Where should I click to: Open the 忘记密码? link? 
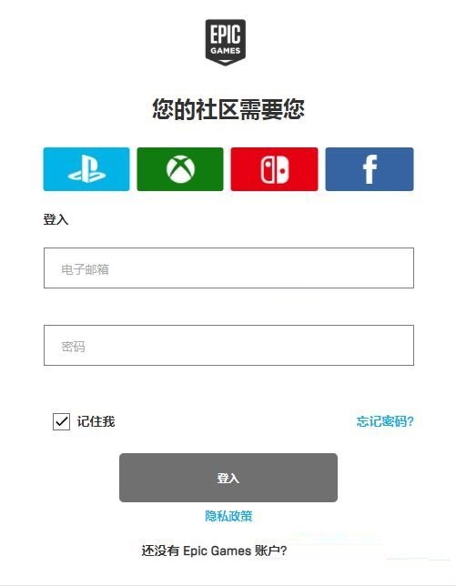point(385,421)
